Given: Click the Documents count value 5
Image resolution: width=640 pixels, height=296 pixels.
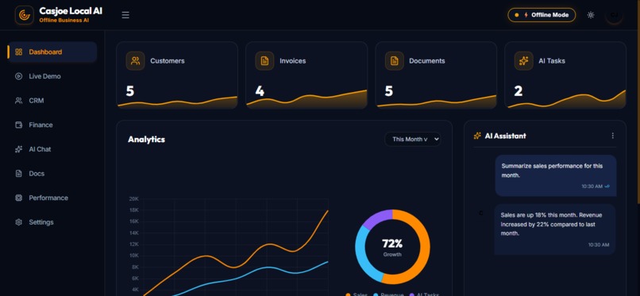Looking at the screenshot, I should [389, 91].
